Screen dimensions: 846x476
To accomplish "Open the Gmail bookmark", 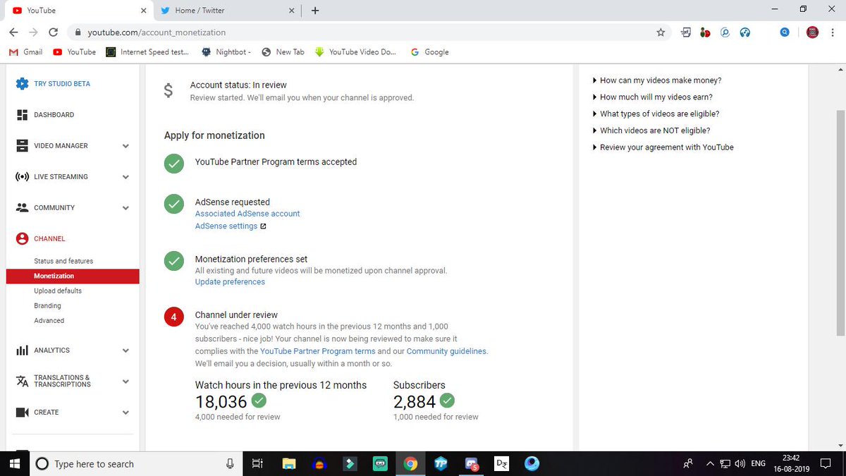I will coord(25,51).
